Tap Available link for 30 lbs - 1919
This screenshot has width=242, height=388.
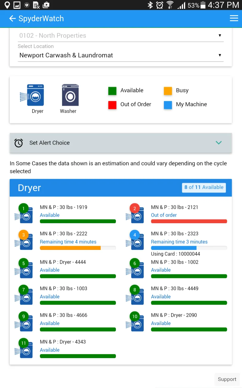(x=50, y=215)
